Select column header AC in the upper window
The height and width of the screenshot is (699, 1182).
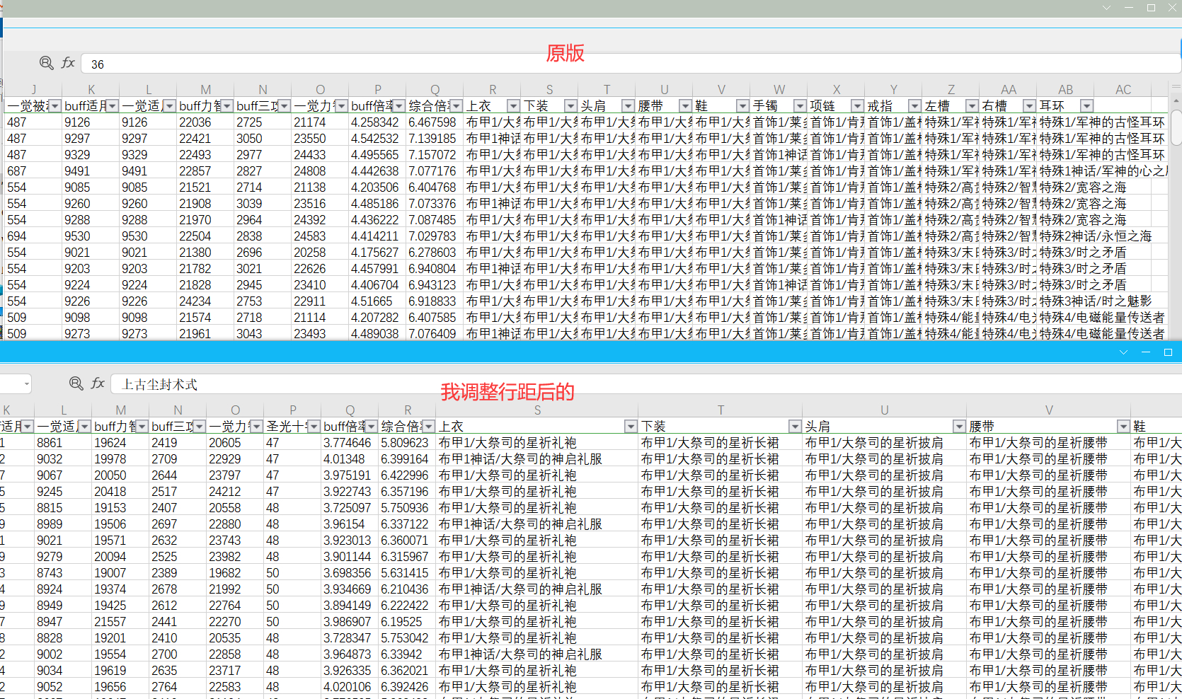(1123, 90)
